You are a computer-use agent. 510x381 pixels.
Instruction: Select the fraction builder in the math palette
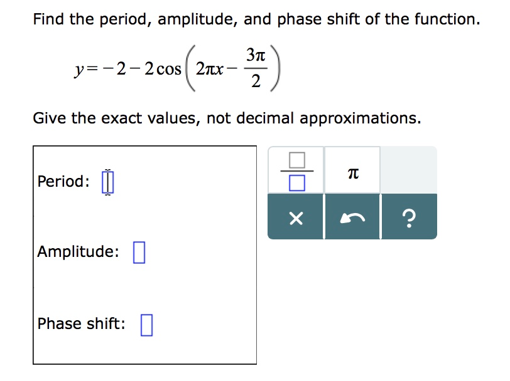pos(295,170)
